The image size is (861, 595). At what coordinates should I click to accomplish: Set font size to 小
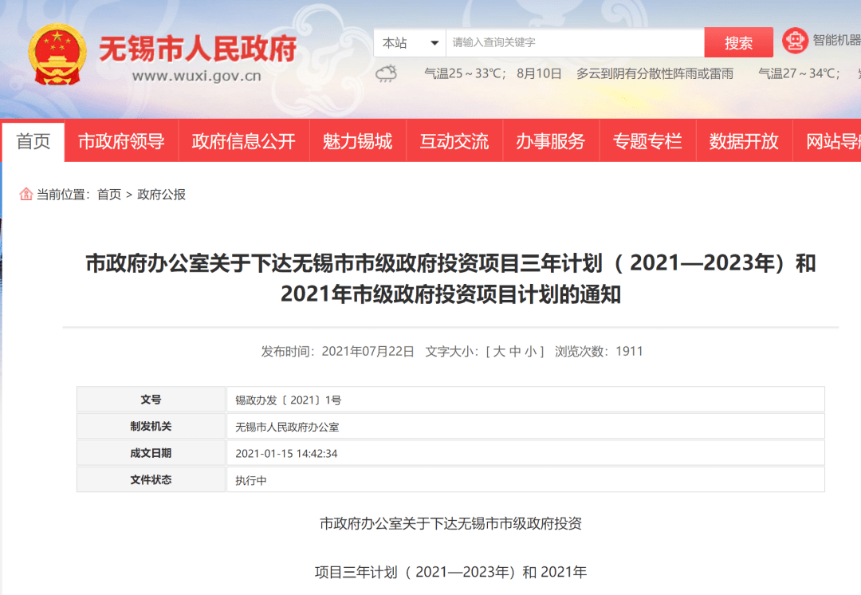point(530,351)
